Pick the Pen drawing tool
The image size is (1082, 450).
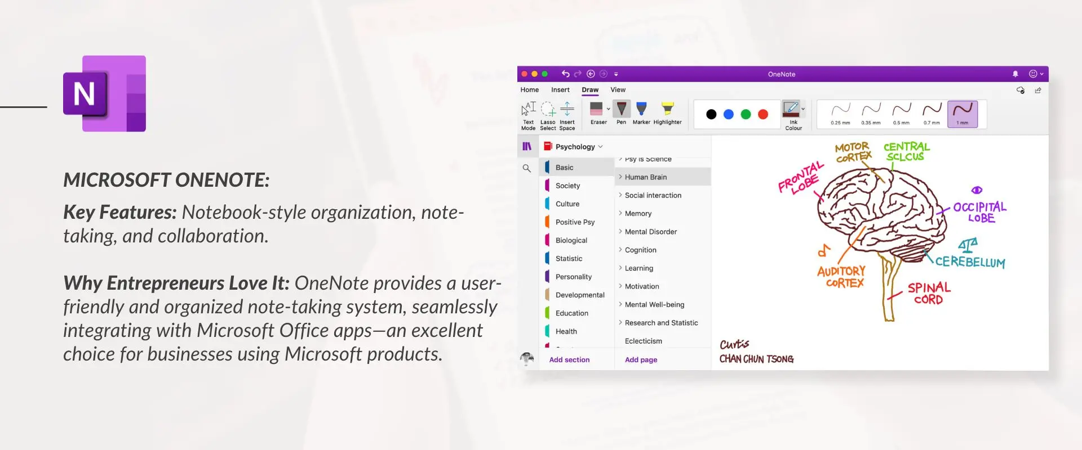pos(621,113)
